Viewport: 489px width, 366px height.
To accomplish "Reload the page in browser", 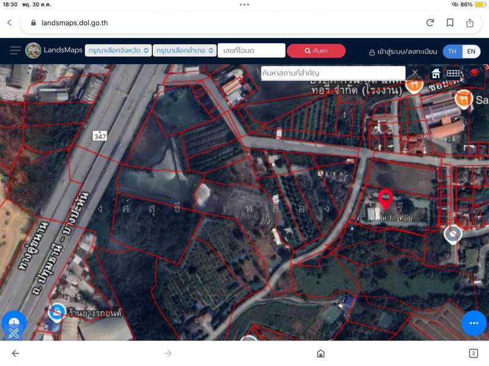I will (x=430, y=23).
